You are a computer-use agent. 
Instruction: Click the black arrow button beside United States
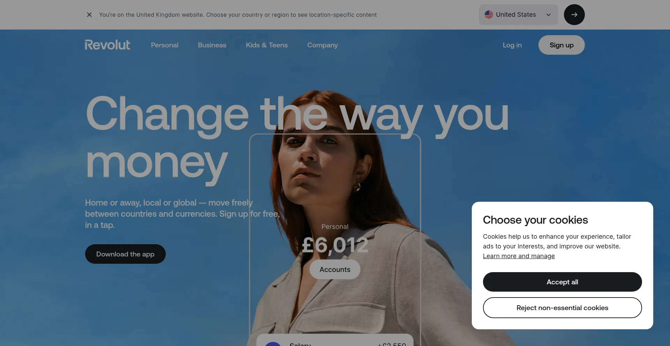tap(574, 15)
